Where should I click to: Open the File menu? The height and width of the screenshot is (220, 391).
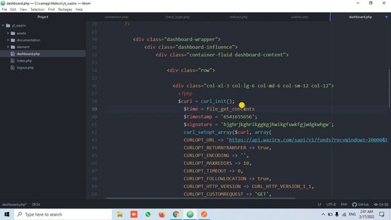(x=4, y=10)
